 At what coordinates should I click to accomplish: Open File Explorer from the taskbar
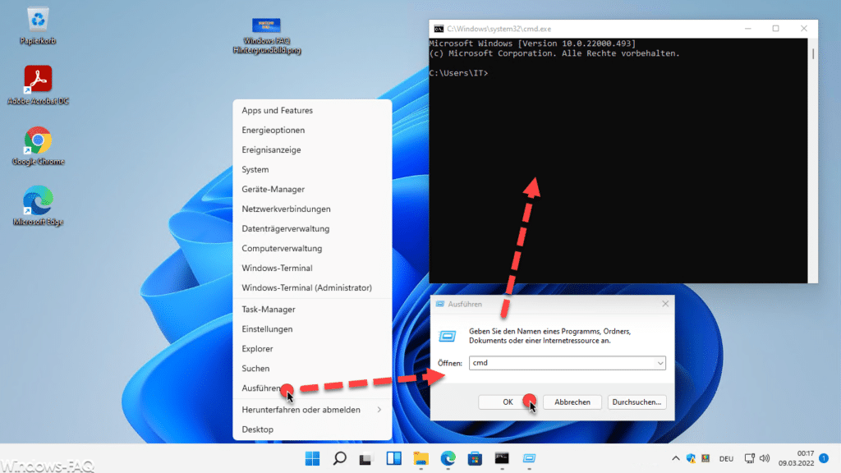pyautogui.click(x=421, y=458)
